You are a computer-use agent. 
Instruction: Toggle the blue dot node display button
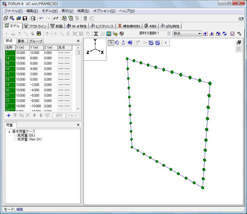[x=166, y=43]
